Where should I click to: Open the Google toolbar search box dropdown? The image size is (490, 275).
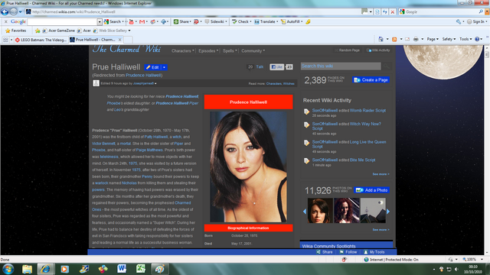click(100, 22)
